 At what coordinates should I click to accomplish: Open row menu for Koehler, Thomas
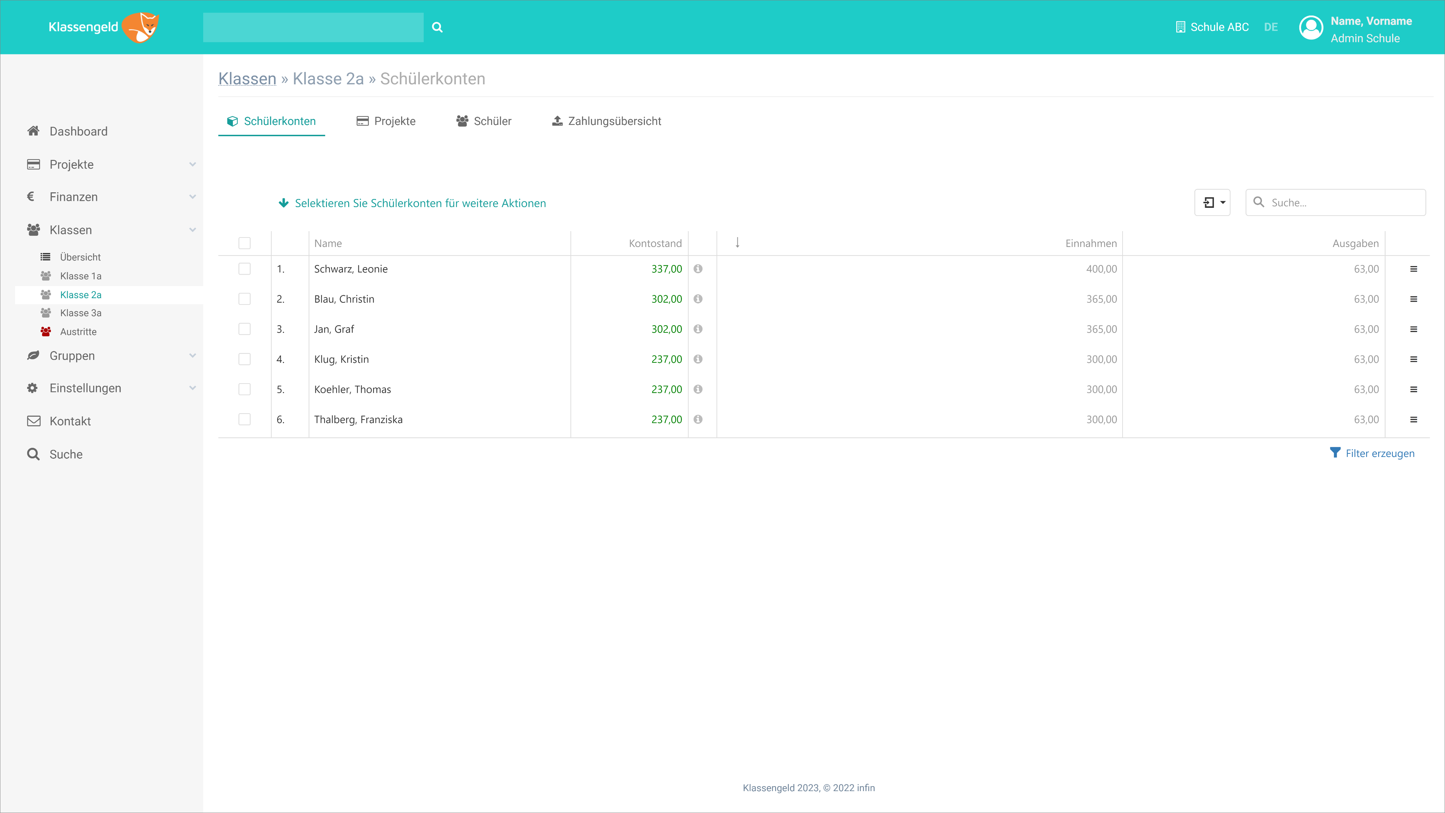coord(1414,390)
